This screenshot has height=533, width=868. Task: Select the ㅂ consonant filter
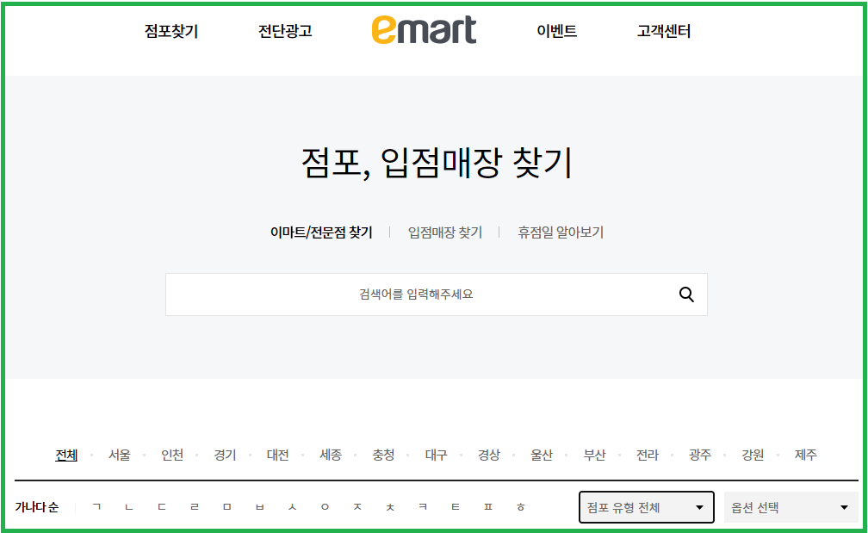click(260, 506)
